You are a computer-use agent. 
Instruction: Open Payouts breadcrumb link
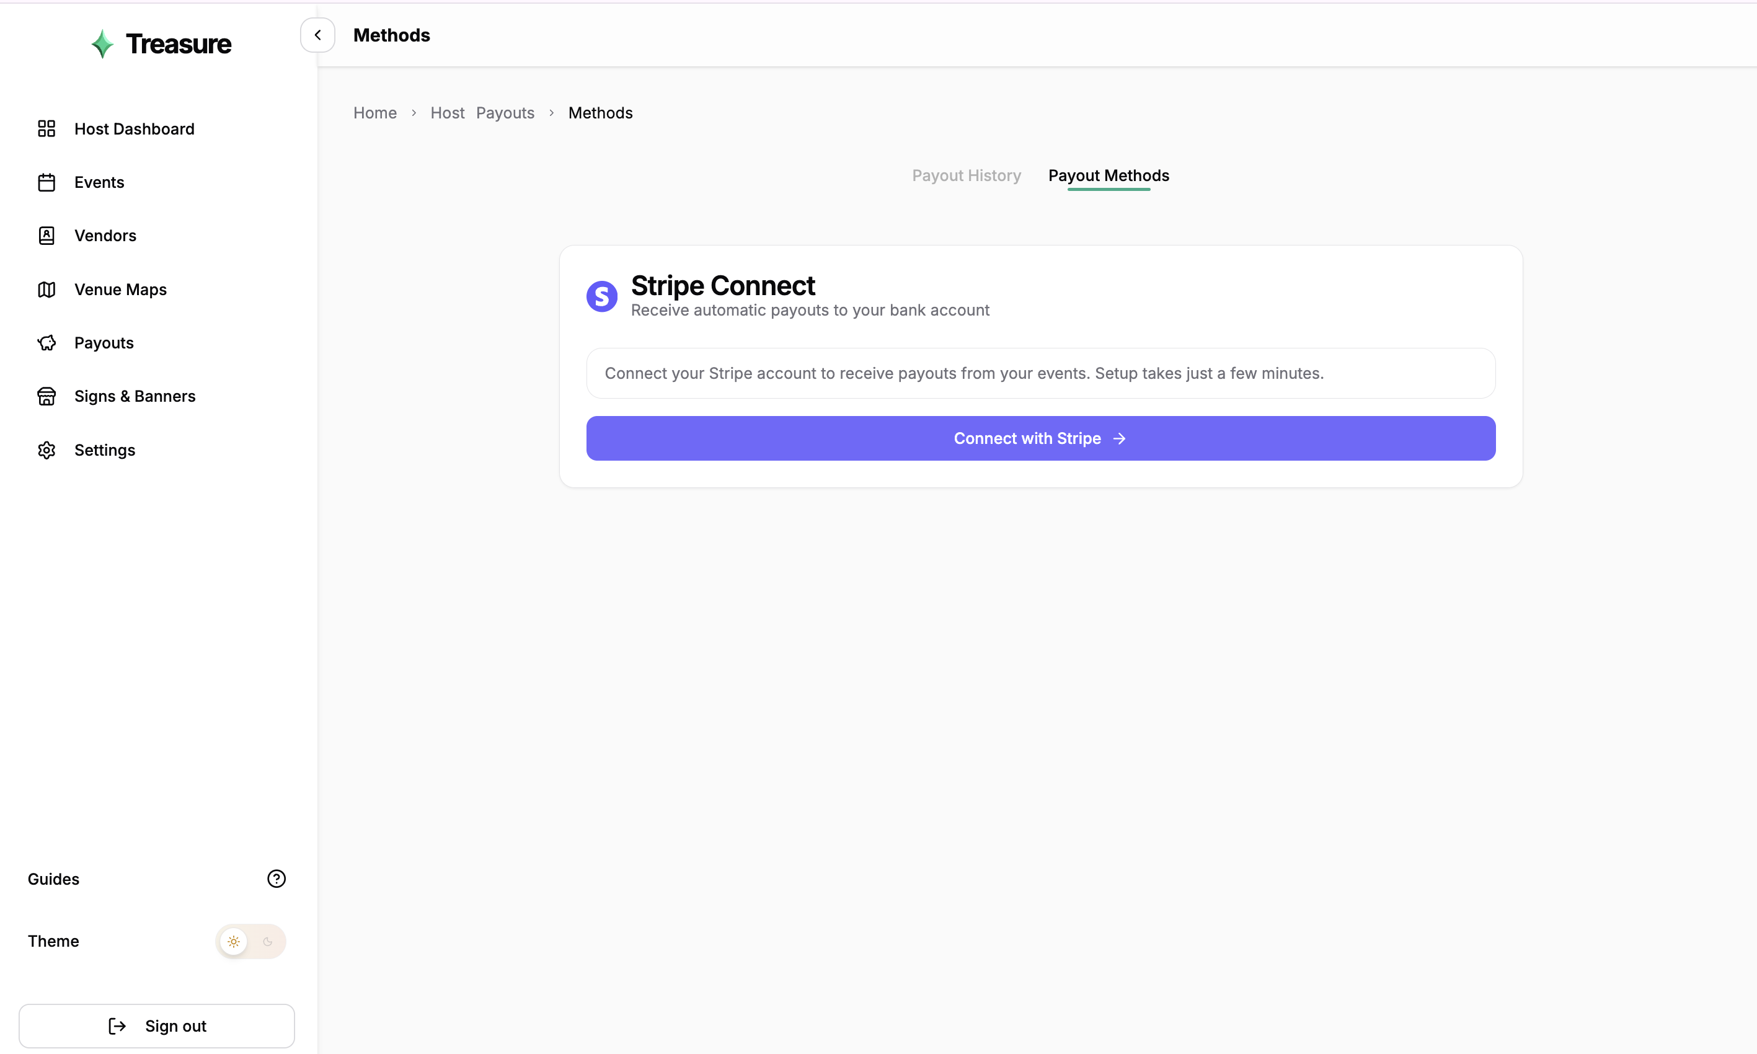pyautogui.click(x=505, y=113)
